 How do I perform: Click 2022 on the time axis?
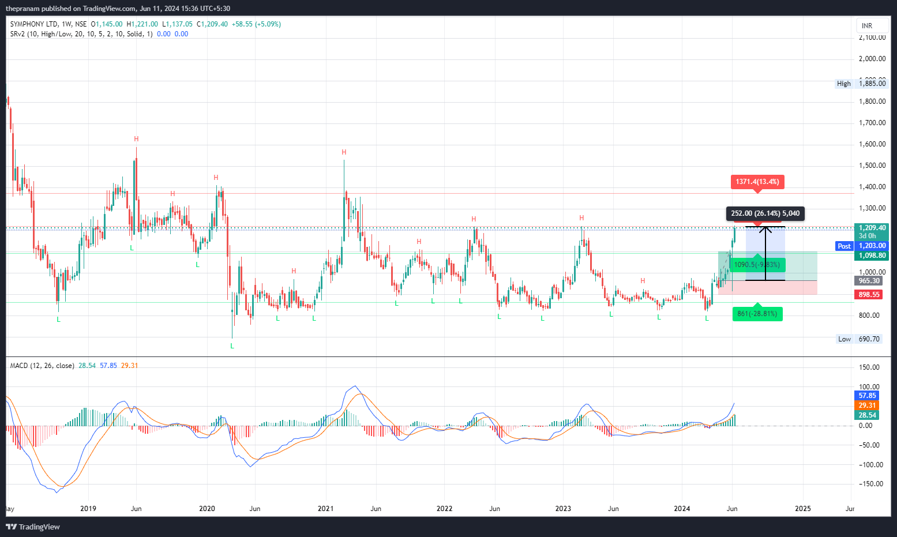(x=445, y=509)
